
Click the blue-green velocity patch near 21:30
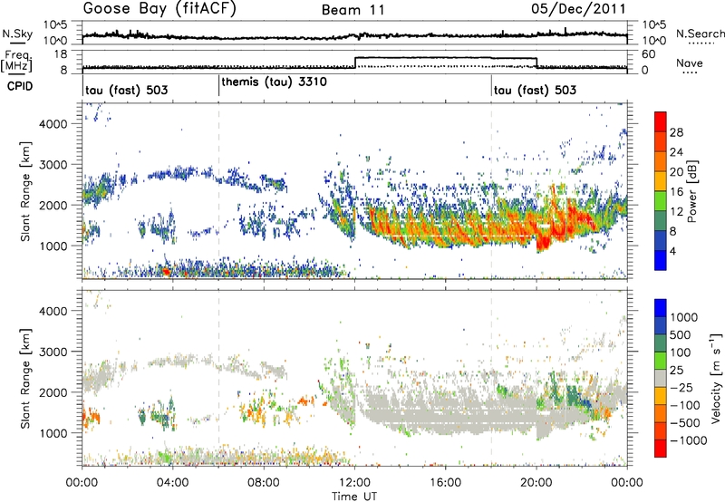pos(575,396)
